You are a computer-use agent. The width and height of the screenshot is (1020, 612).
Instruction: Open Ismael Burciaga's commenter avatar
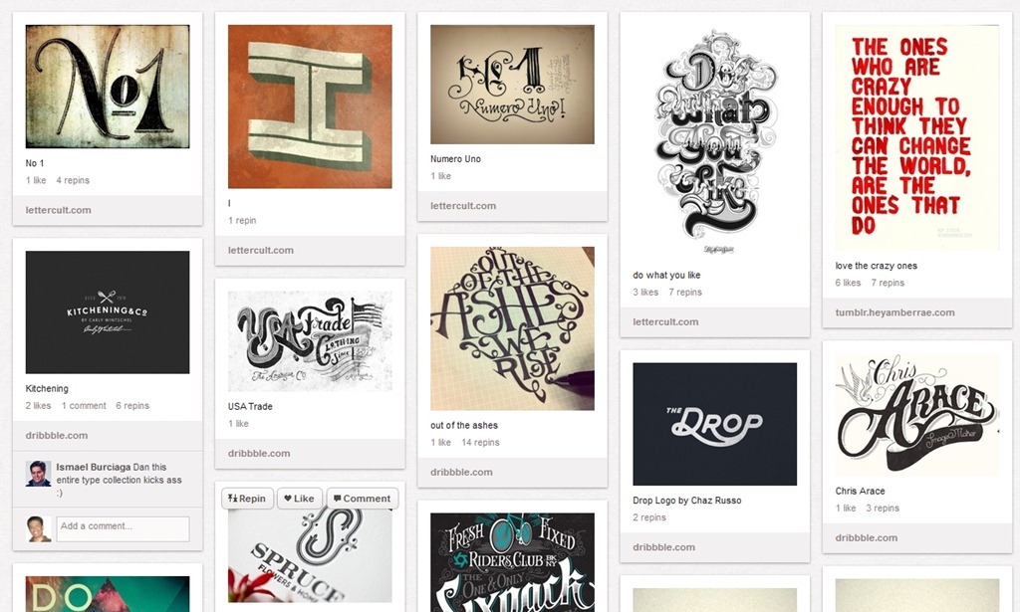point(39,474)
